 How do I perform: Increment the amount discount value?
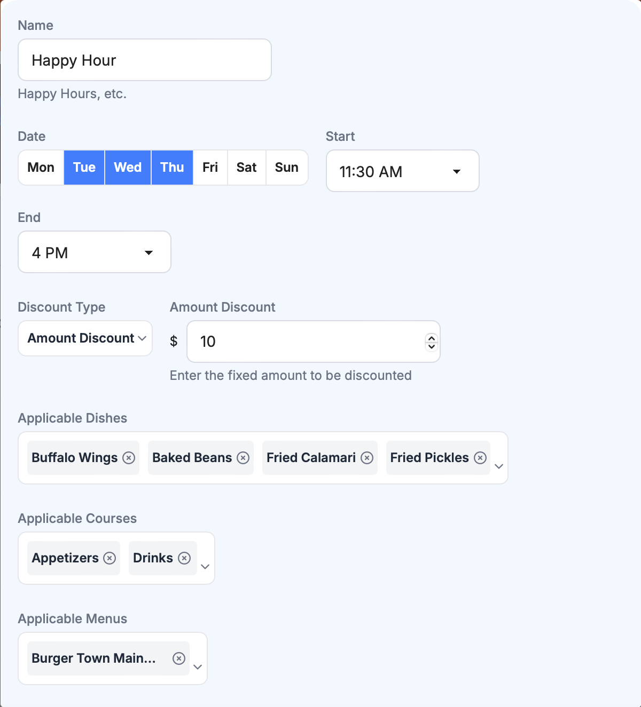click(x=431, y=337)
